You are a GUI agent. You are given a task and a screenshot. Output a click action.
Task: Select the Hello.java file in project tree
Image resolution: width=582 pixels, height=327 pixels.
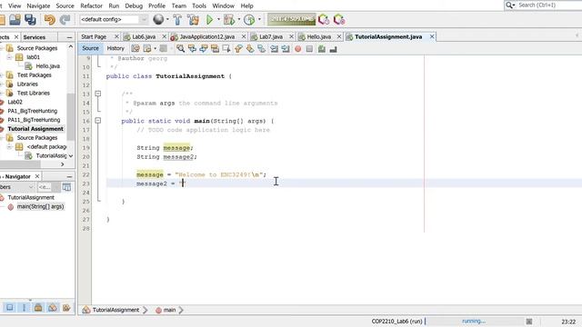click(x=47, y=66)
